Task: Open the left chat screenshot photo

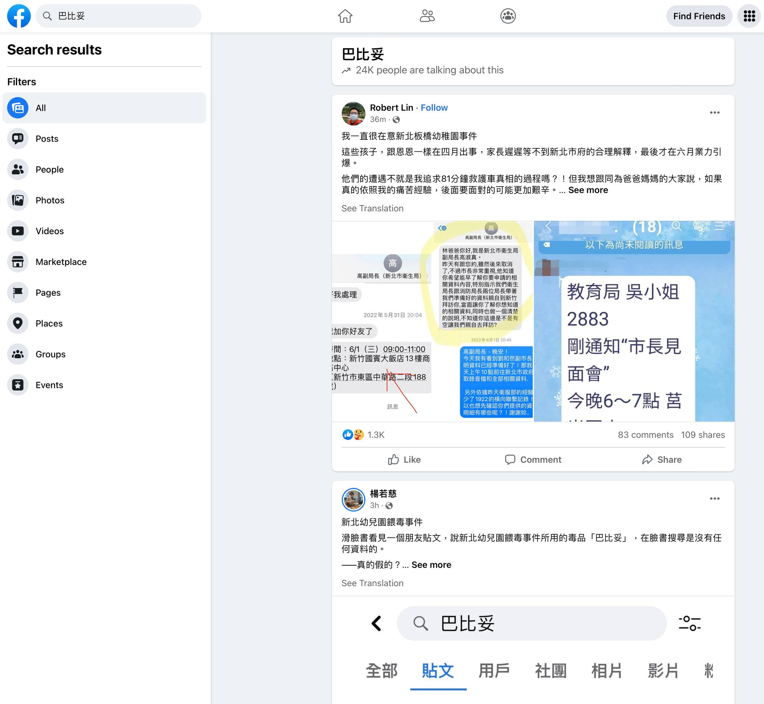Action: coord(432,321)
